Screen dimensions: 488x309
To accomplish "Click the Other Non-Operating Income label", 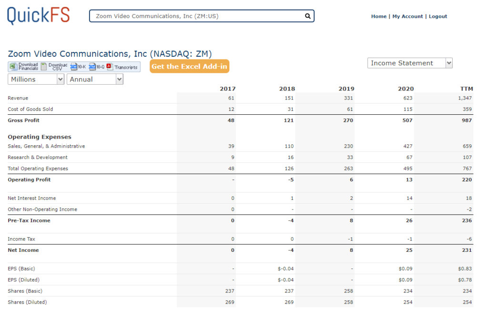I will 42,209.
